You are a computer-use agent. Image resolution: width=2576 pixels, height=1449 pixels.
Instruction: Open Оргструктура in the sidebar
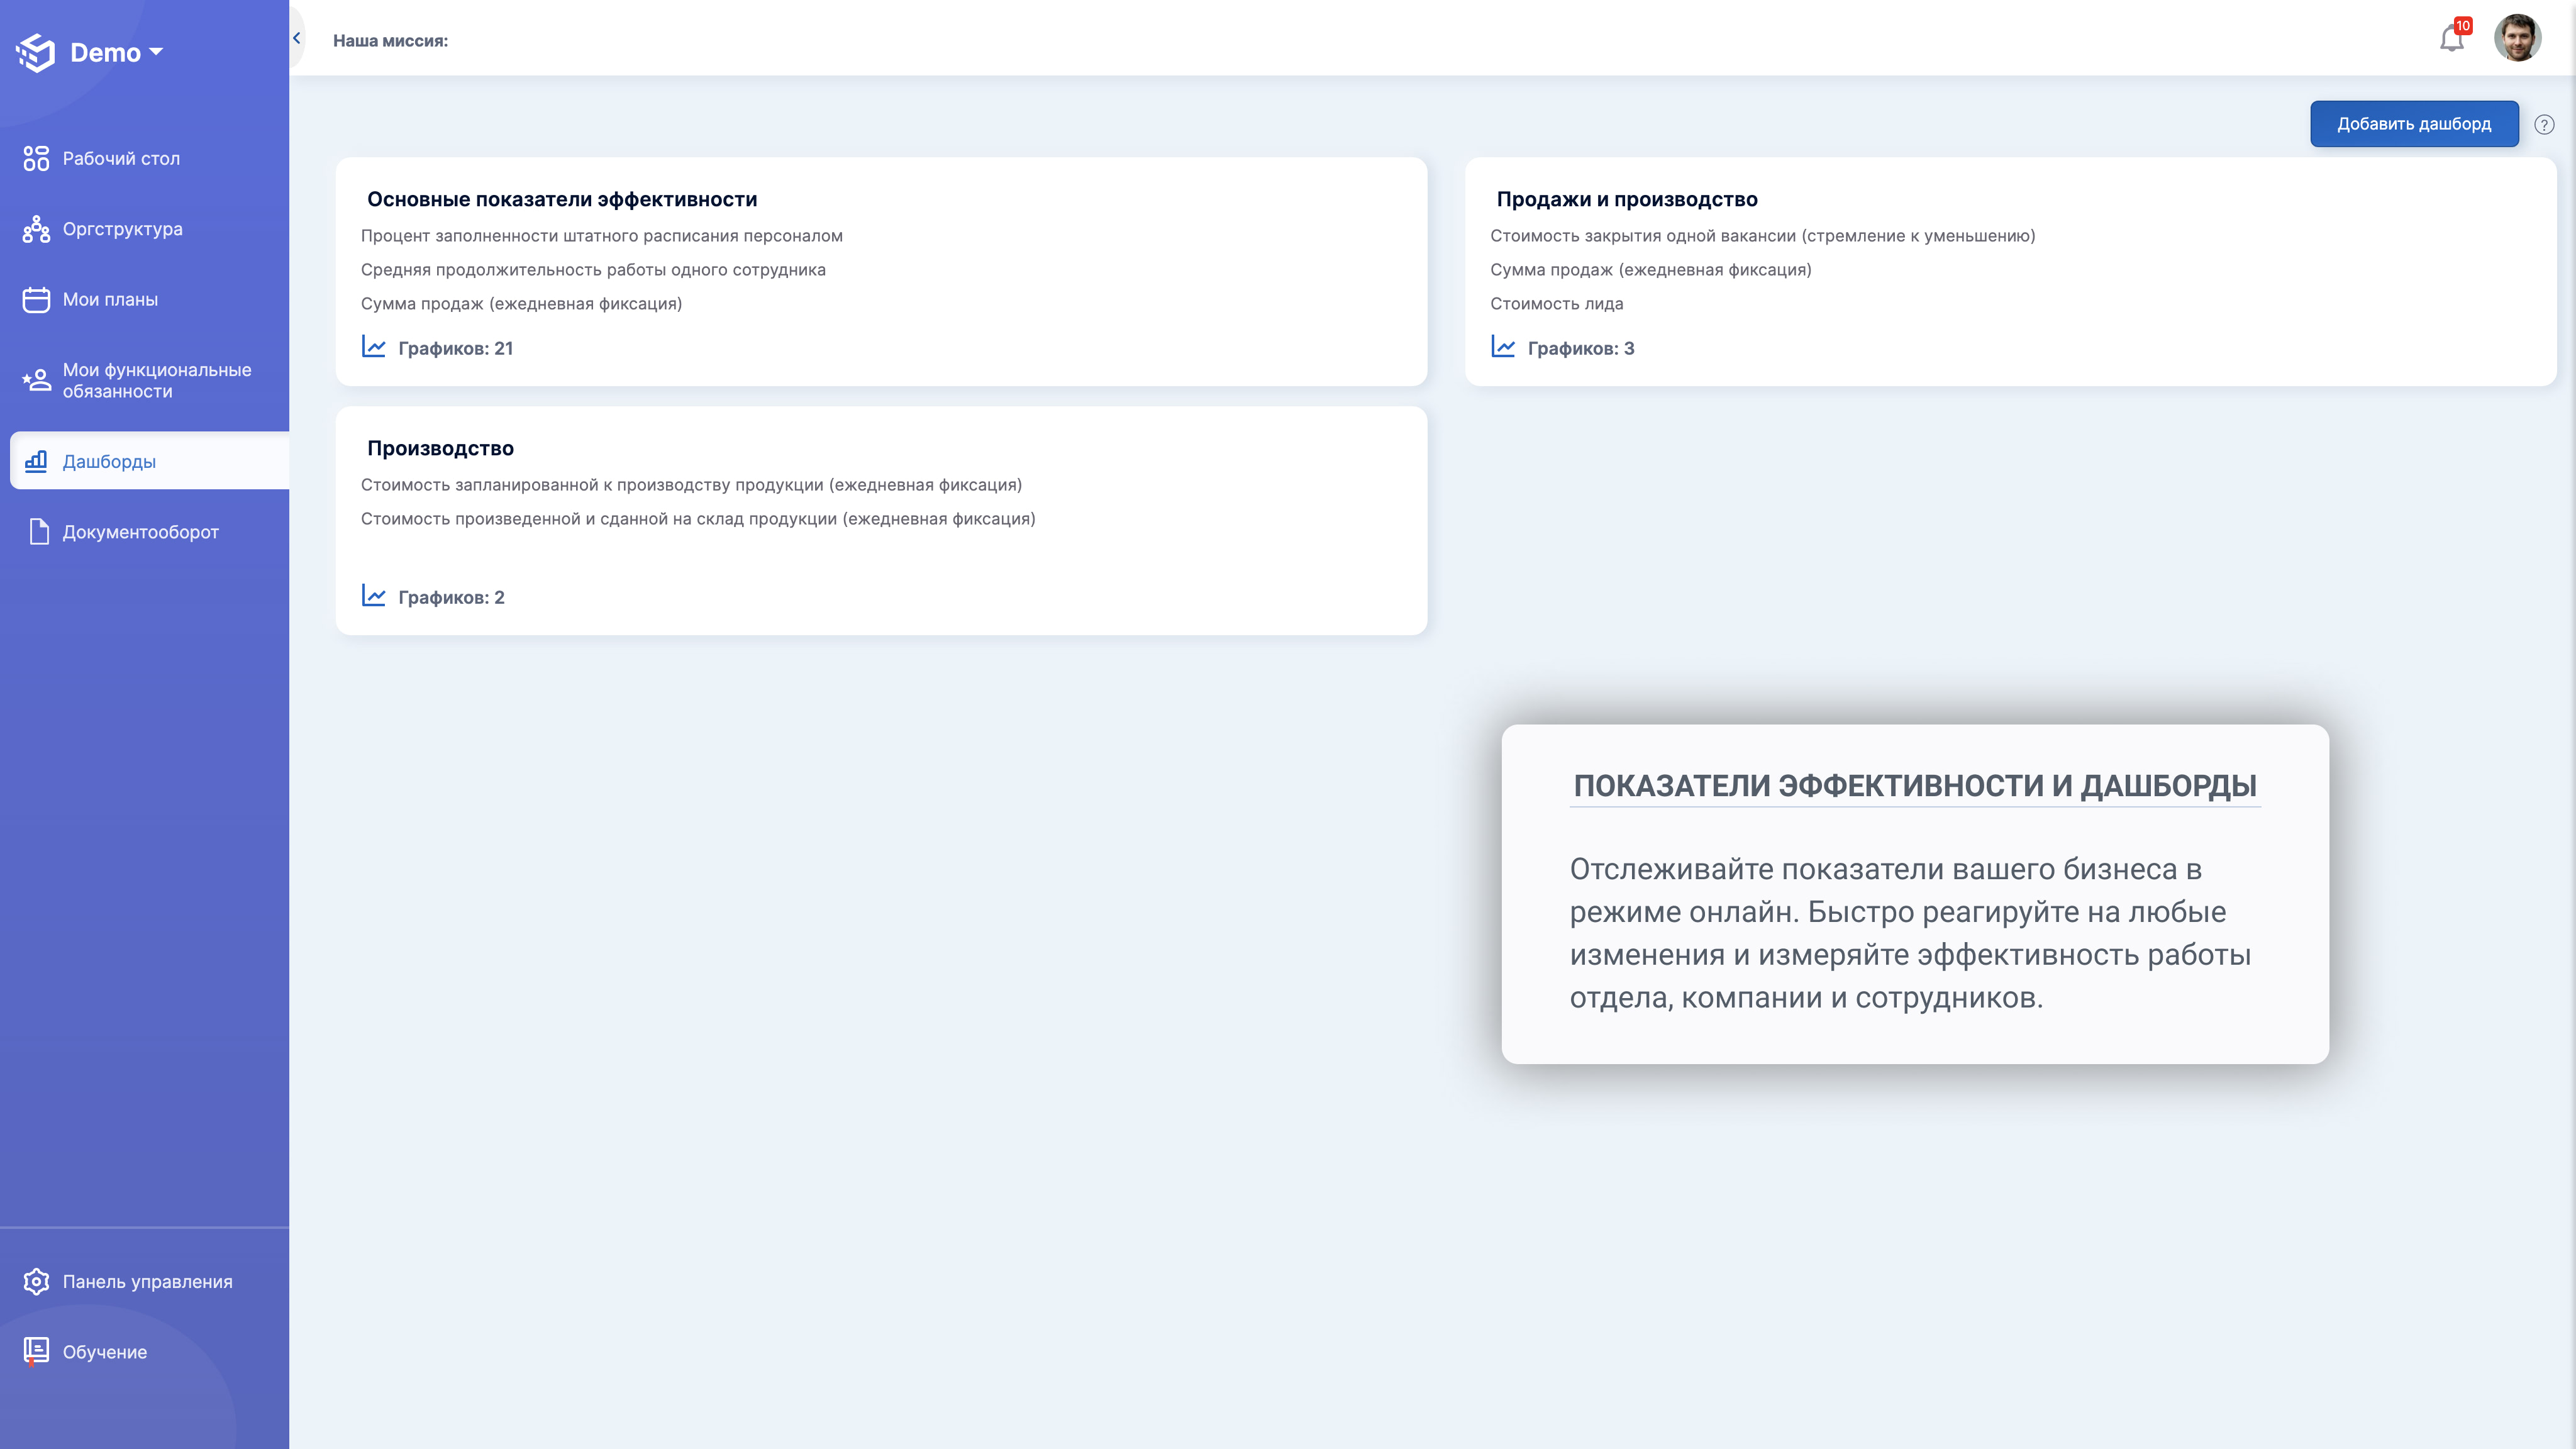[x=122, y=229]
